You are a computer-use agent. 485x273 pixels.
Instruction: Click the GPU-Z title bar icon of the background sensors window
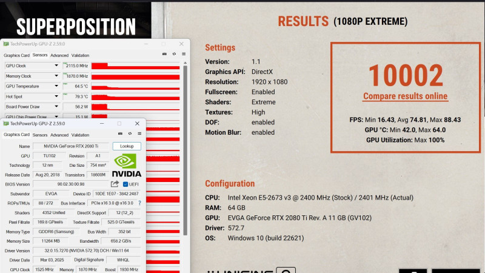coord(6,44)
